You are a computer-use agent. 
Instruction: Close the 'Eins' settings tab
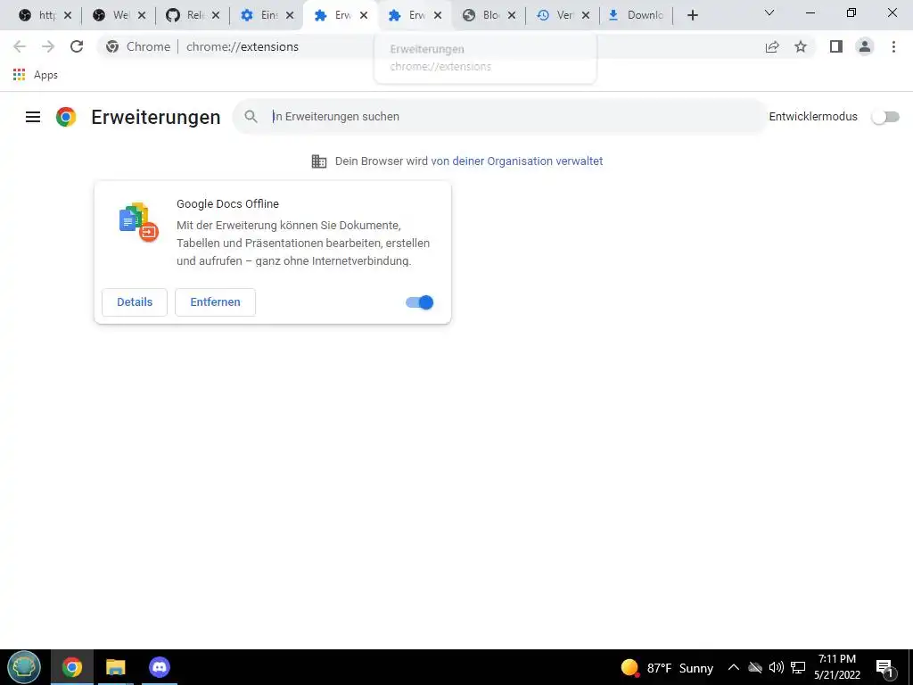[290, 16]
